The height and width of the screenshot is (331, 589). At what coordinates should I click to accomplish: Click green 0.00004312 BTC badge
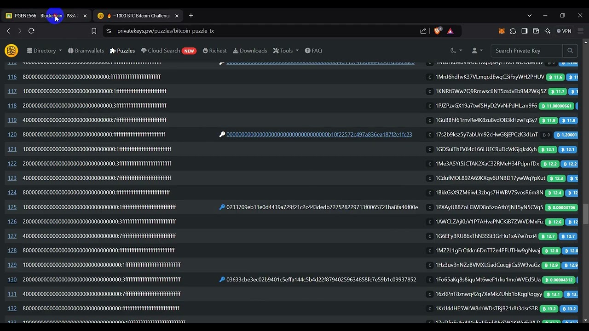(559, 280)
